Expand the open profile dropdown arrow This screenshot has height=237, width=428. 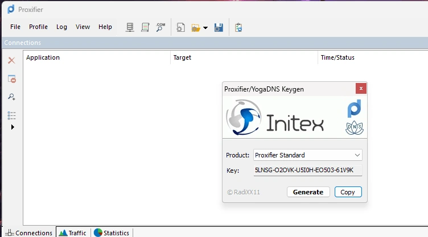pyautogui.click(x=205, y=28)
